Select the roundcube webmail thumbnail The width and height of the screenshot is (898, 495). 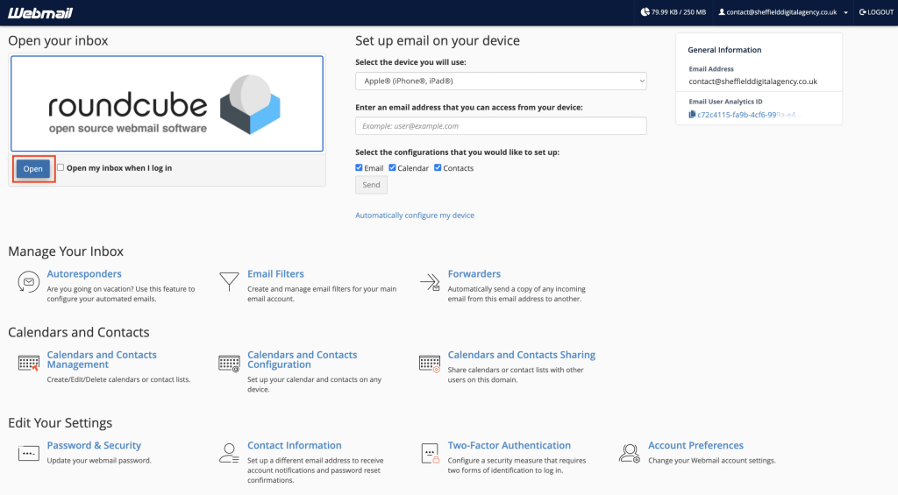tap(167, 103)
